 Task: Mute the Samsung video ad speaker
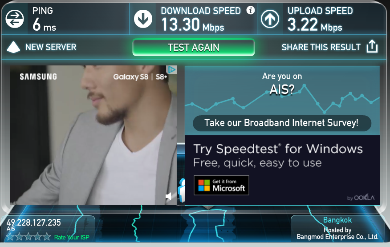pos(168,196)
